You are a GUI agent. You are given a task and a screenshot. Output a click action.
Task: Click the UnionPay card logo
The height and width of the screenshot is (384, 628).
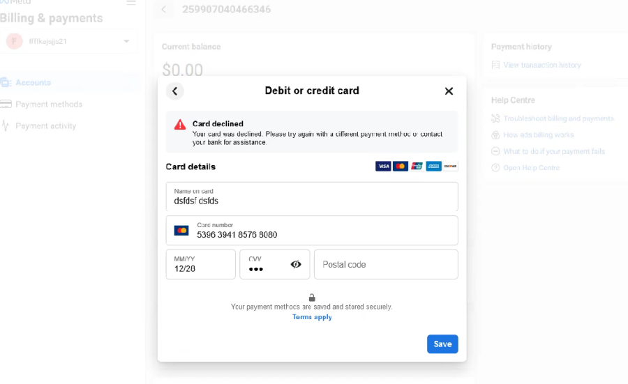pos(417,166)
